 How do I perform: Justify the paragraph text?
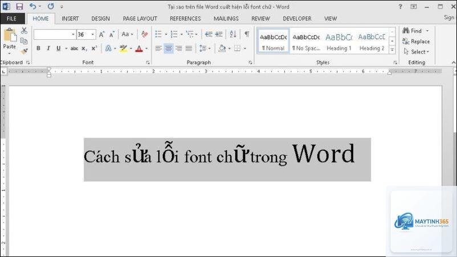click(189, 48)
